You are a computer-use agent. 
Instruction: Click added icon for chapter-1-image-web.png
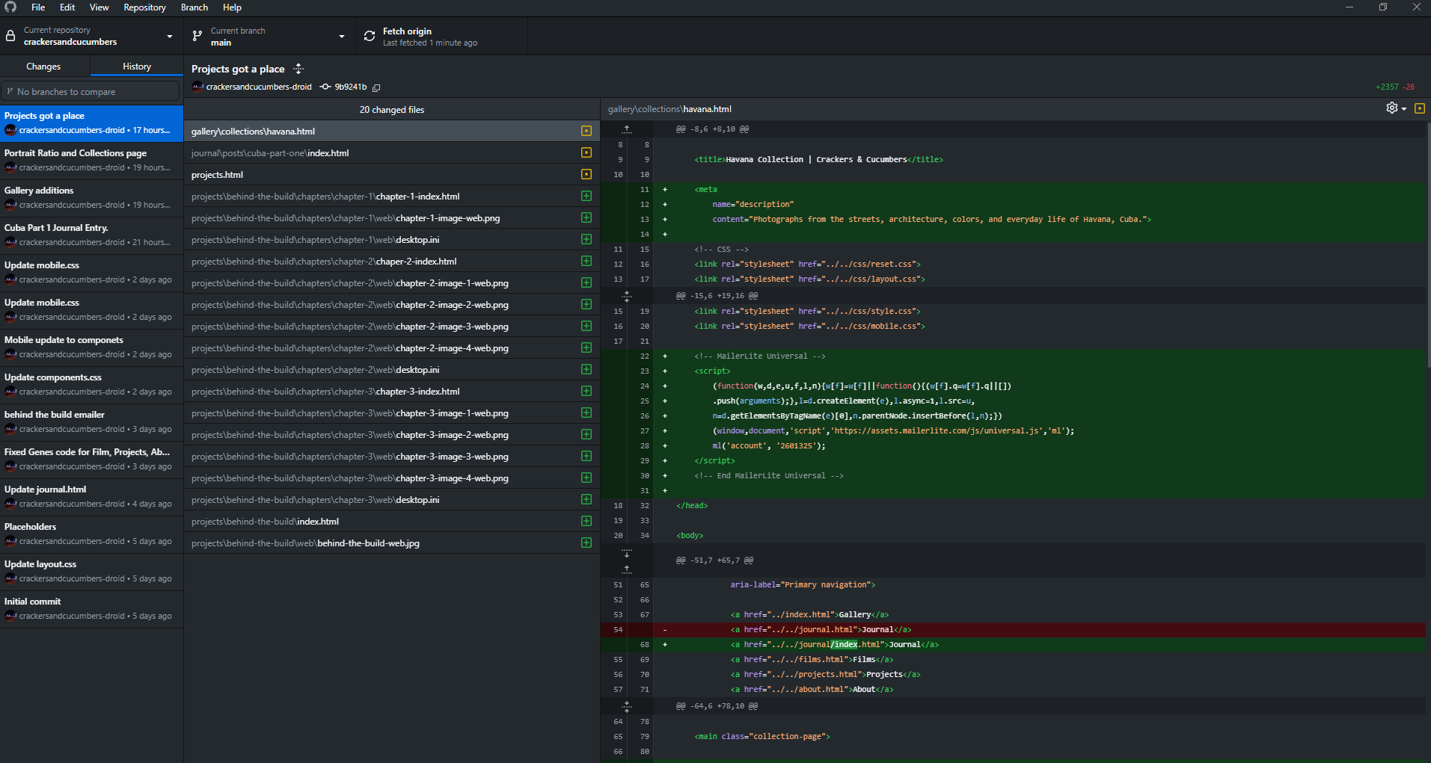click(586, 217)
